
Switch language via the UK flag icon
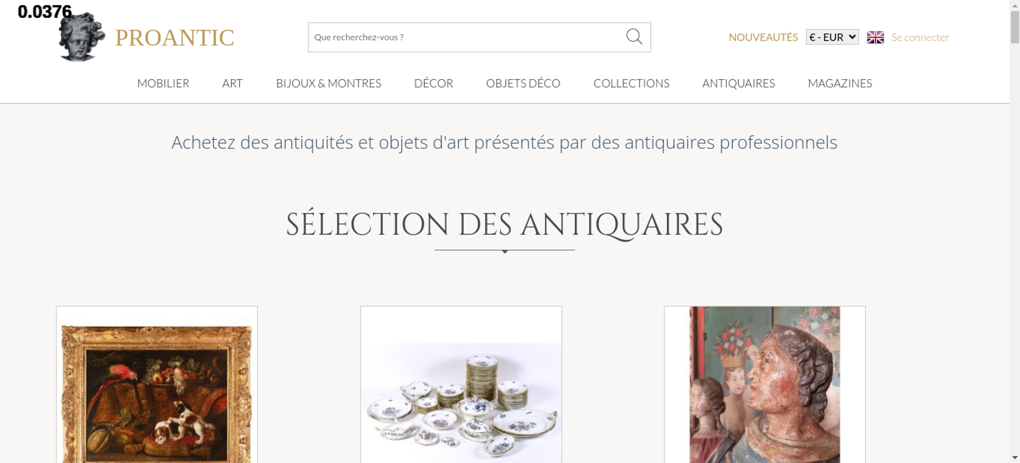[x=875, y=37]
